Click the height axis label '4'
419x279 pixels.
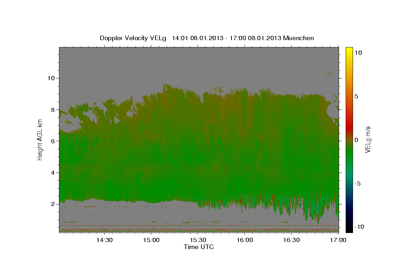pyautogui.click(x=53, y=173)
